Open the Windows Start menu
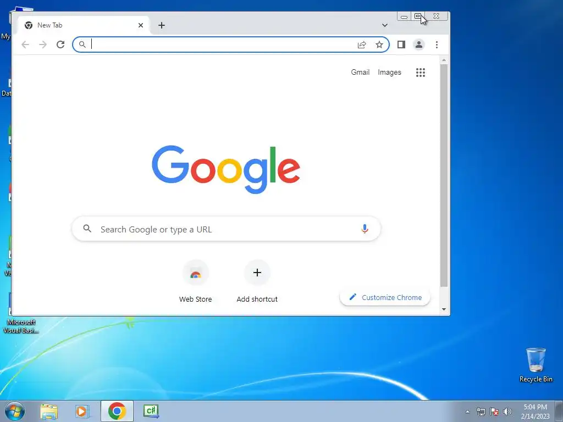The width and height of the screenshot is (563, 422). coord(15,411)
